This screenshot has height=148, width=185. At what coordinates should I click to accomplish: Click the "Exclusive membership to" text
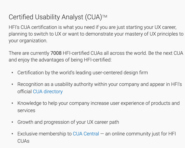coord(44,134)
